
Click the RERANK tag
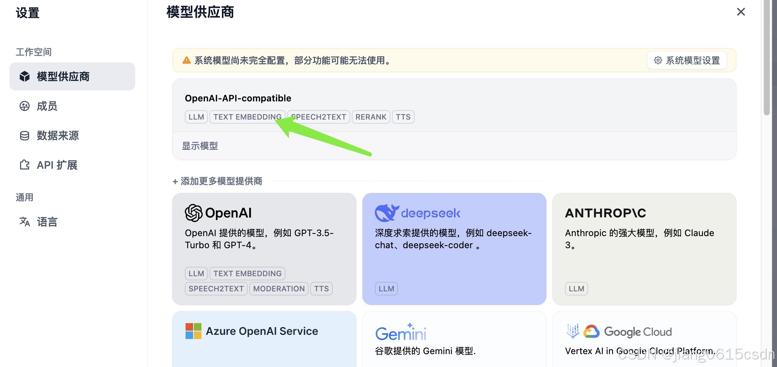pos(371,117)
